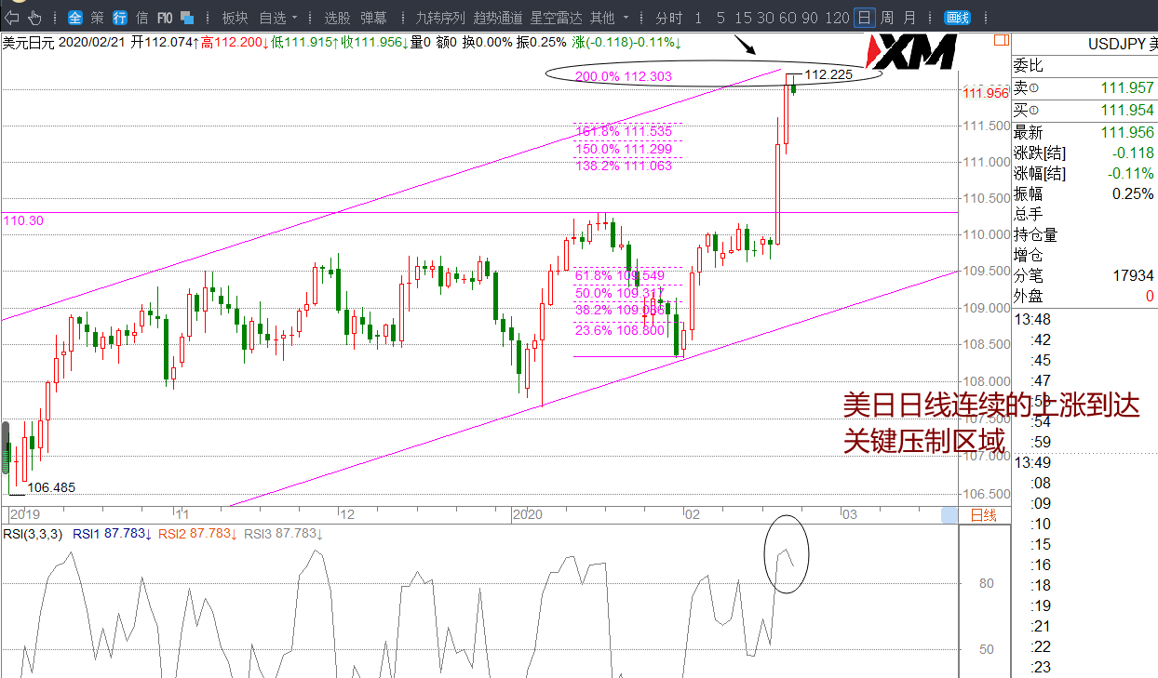Click the orange side-panel layout icon
This screenshot has width=1158, height=678.
[x=1001, y=39]
